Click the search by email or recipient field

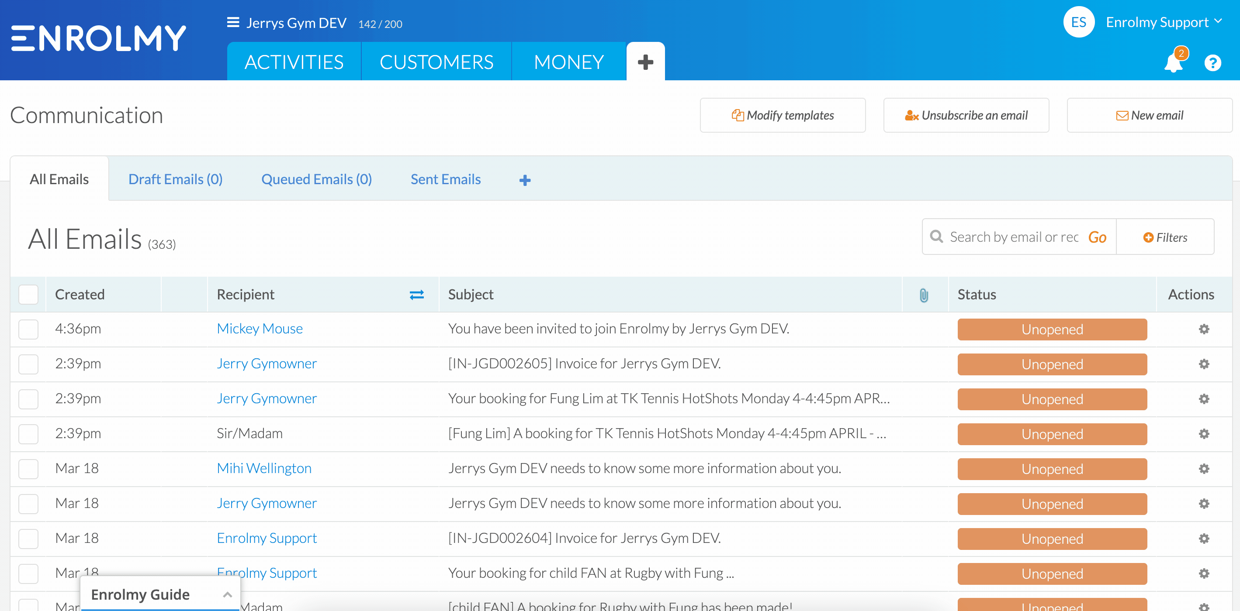point(1014,237)
